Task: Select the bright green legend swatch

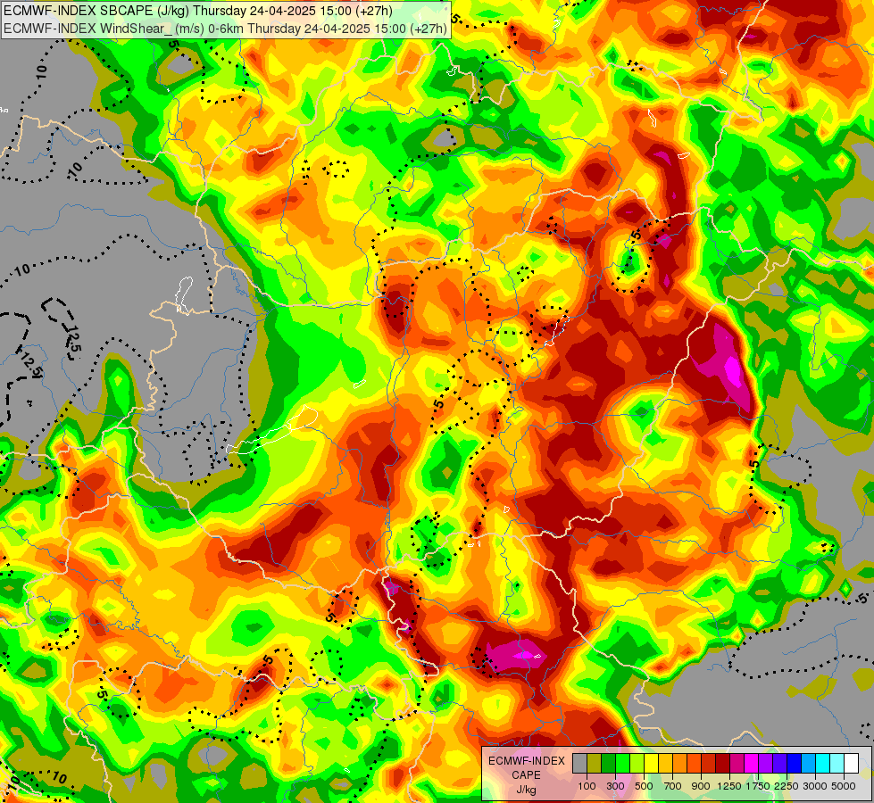Action: [x=622, y=764]
